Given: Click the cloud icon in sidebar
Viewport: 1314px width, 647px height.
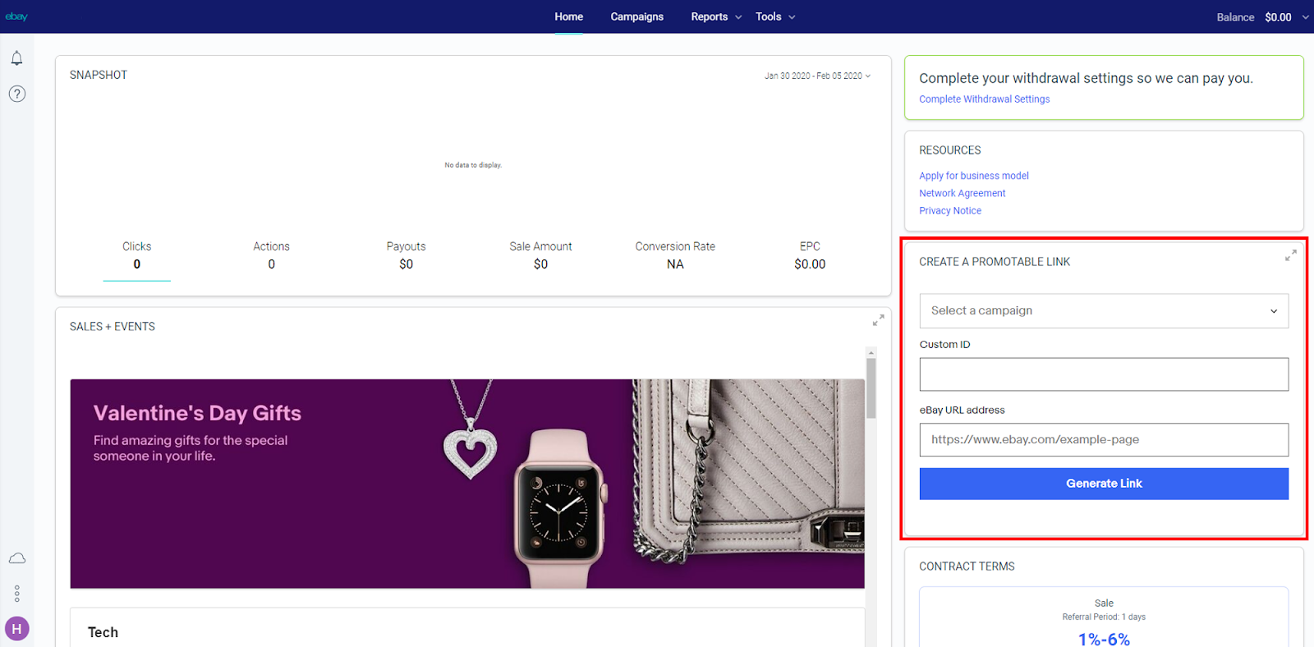Looking at the screenshot, I should [16, 558].
